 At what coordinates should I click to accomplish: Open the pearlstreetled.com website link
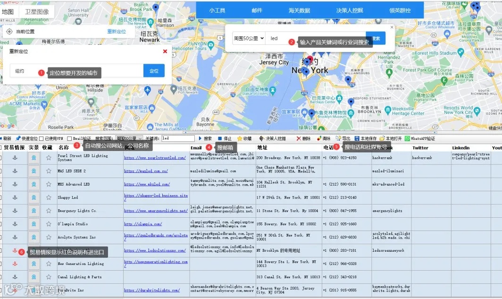coord(155,158)
